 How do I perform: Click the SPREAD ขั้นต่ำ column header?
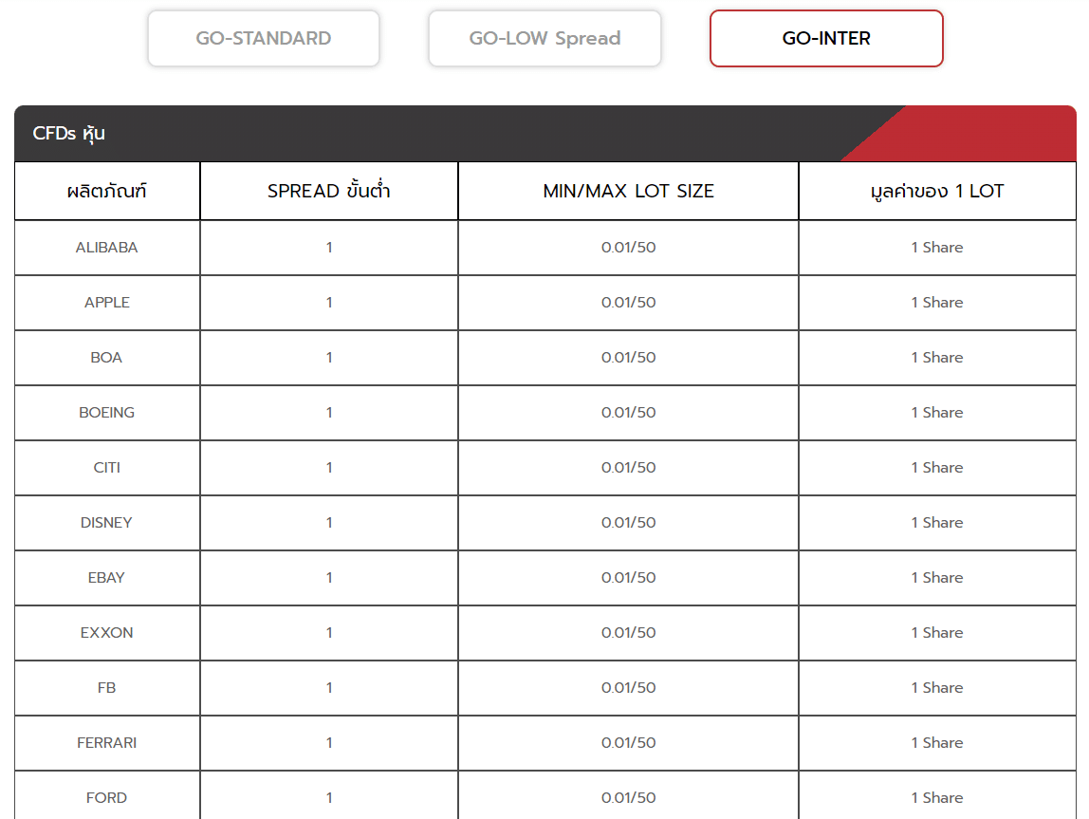coord(329,191)
